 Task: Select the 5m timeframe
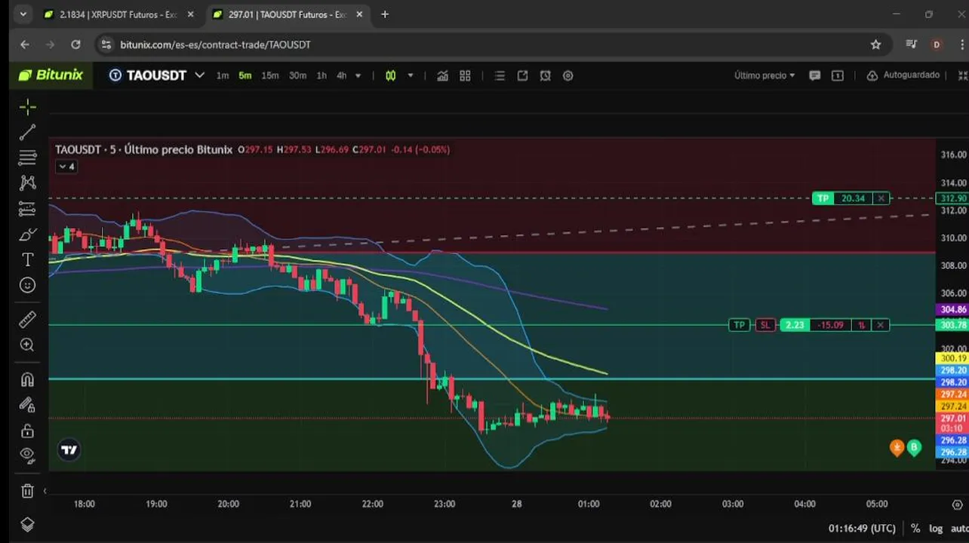pos(245,75)
